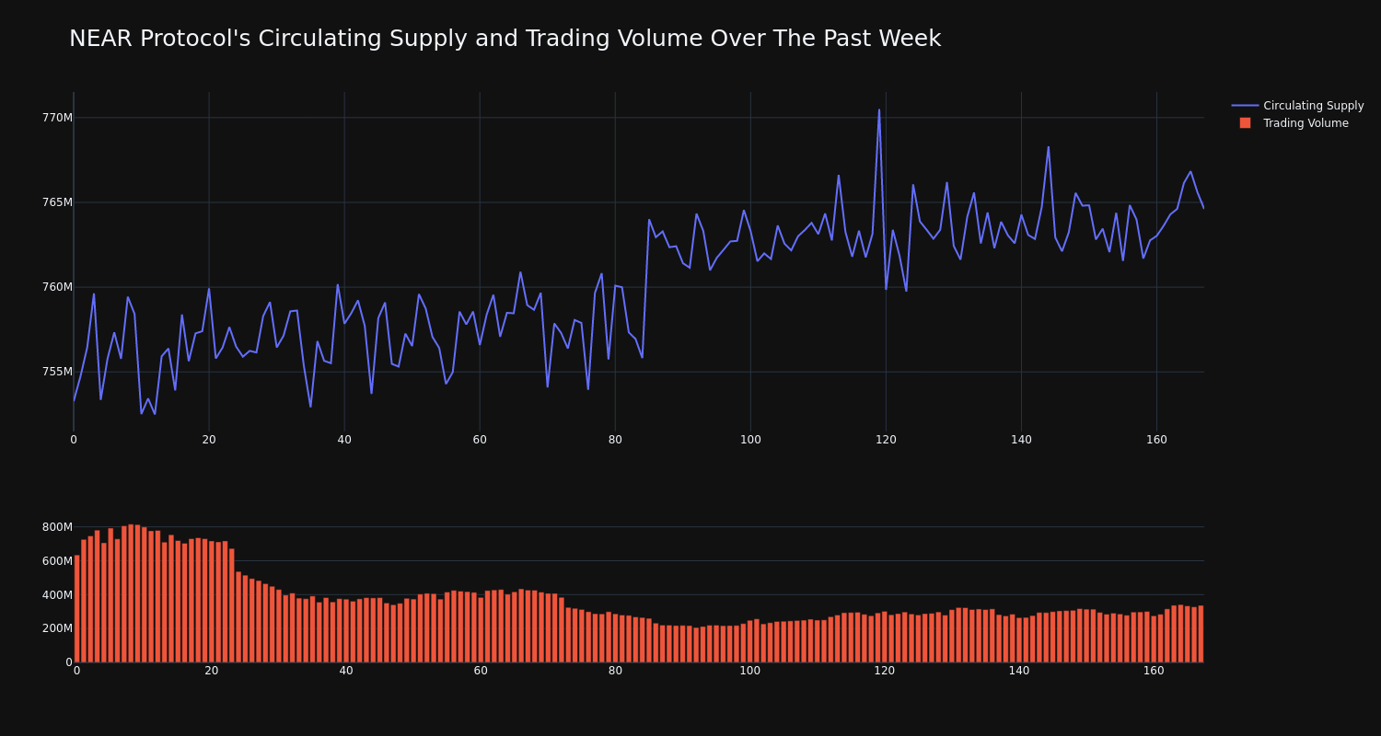This screenshot has height=736, width=1381.
Task: Click the 600M volume axis label
Action: [57, 561]
